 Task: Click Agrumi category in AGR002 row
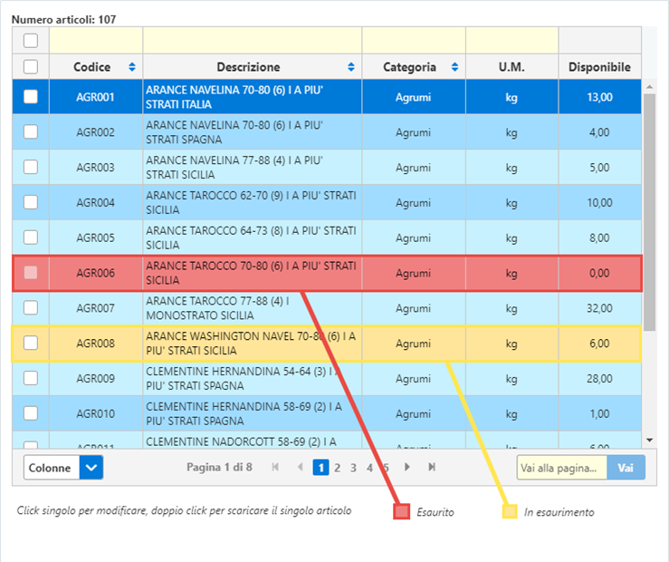click(413, 132)
